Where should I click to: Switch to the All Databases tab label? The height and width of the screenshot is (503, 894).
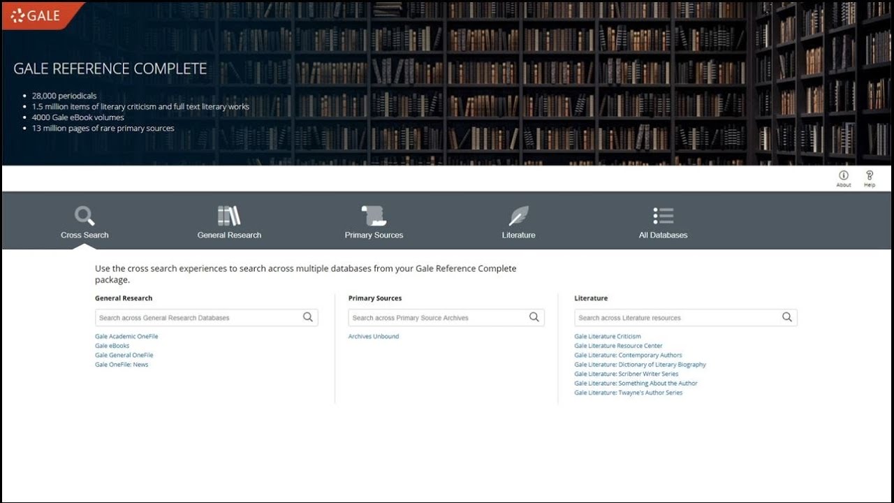[663, 235]
